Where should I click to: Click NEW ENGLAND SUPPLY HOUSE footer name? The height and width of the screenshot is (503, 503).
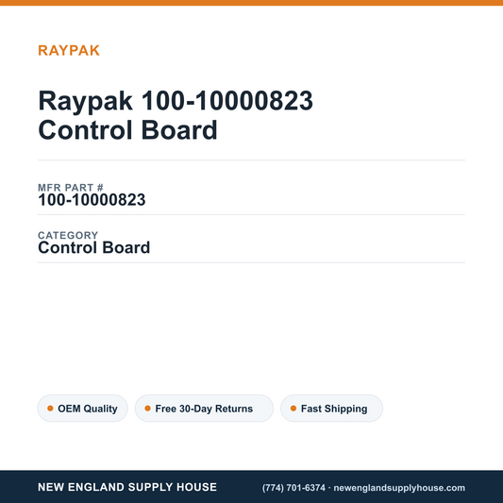click(x=127, y=487)
